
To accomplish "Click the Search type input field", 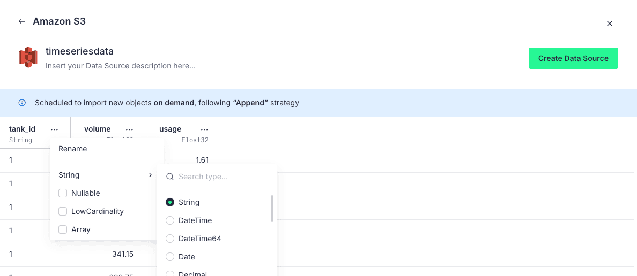I will (x=220, y=177).
